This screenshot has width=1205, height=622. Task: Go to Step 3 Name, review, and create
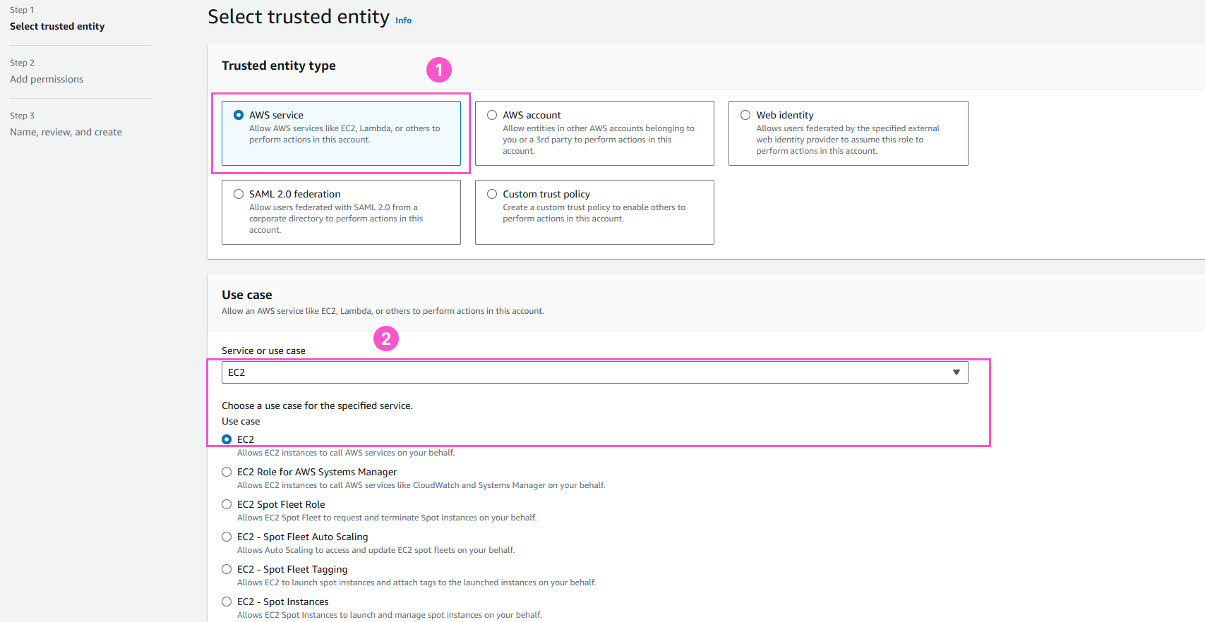66,132
